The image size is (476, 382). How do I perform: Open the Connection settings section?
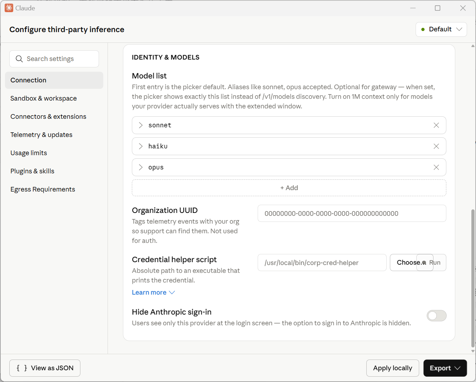[x=54, y=80]
